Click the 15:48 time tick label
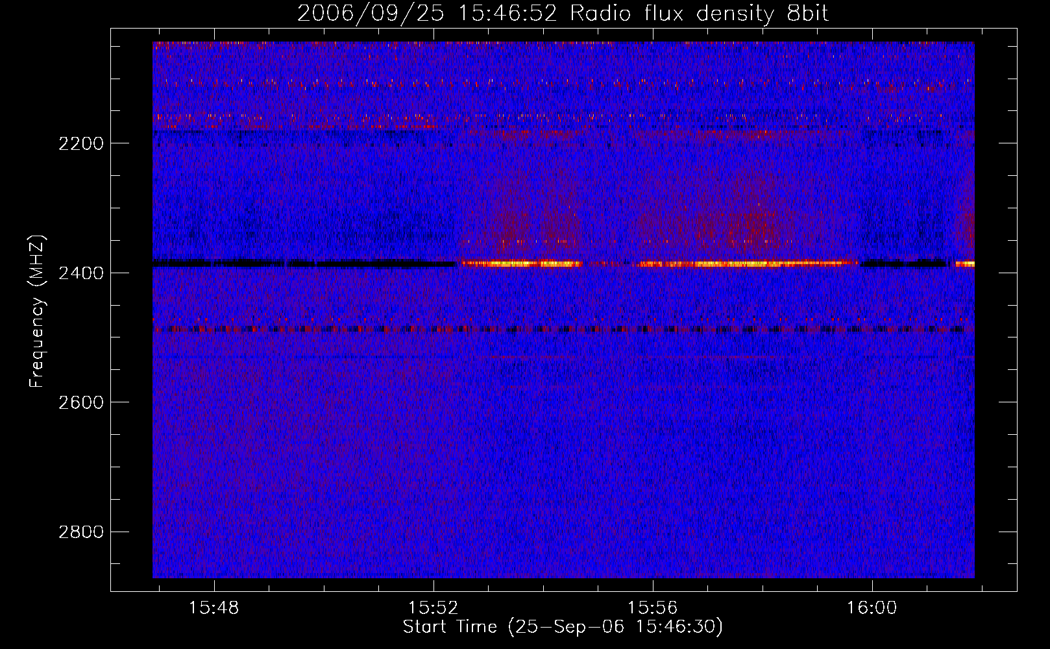This screenshot has height=649, width=1050. coord(214,608)
